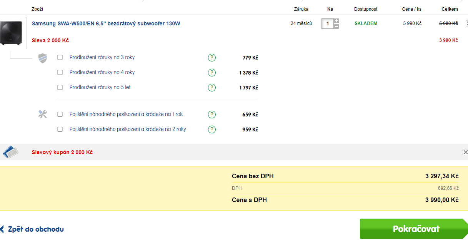Click the discount coupon icon
Image resolution: width=468 pixels, height=244 pixels.
click(10, 152)
